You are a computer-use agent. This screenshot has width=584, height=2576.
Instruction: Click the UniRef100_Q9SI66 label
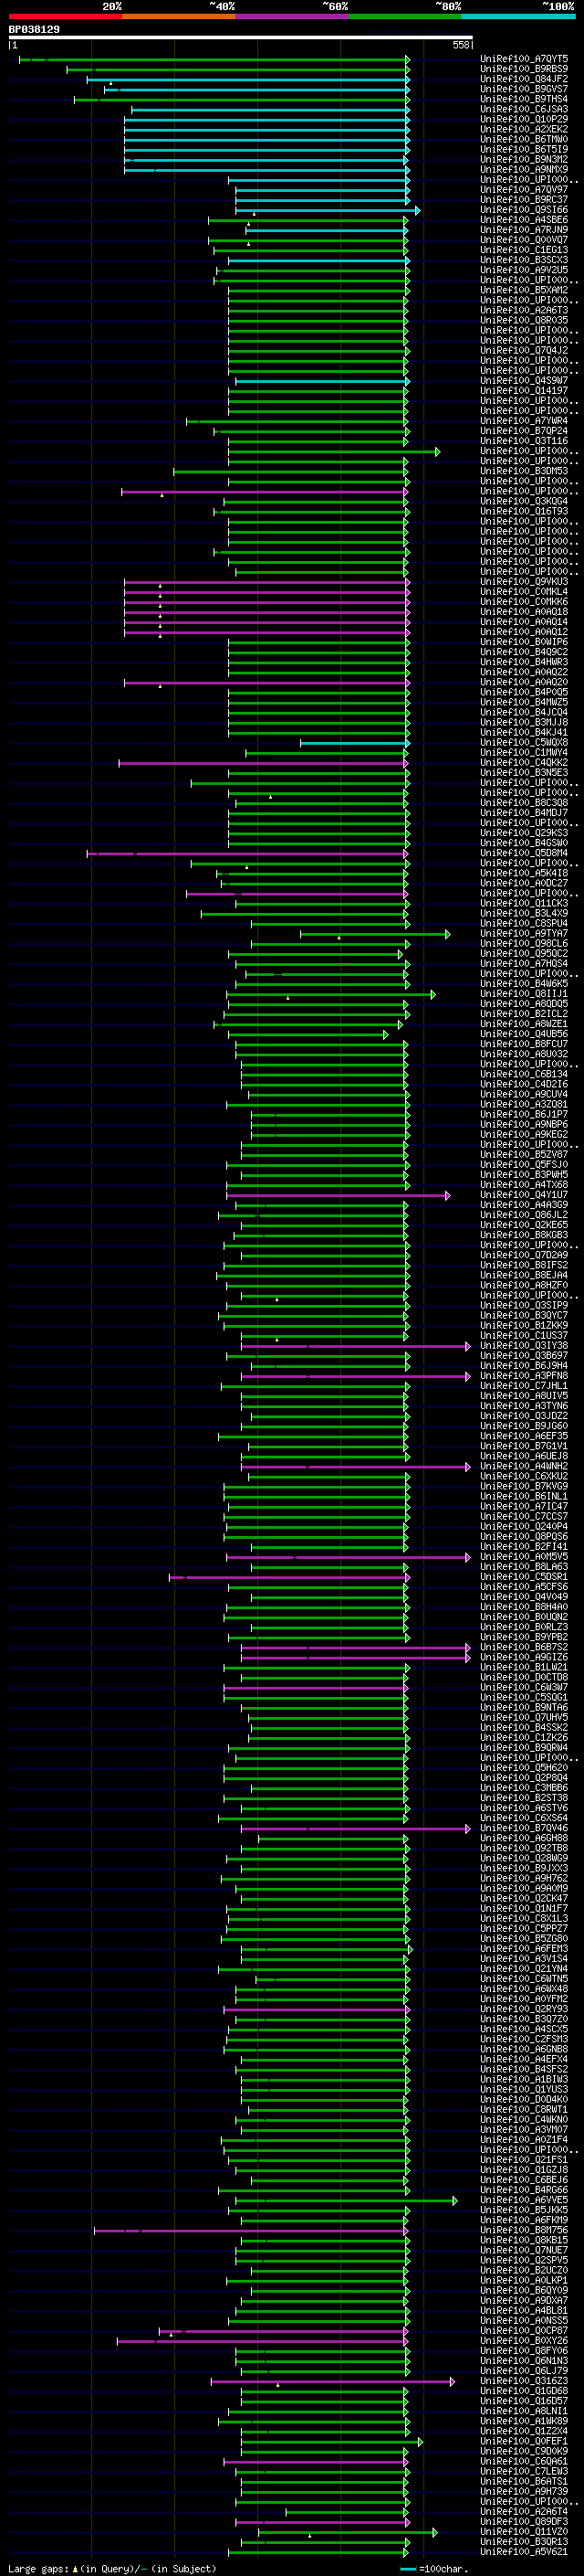click(x=524, y=210)
